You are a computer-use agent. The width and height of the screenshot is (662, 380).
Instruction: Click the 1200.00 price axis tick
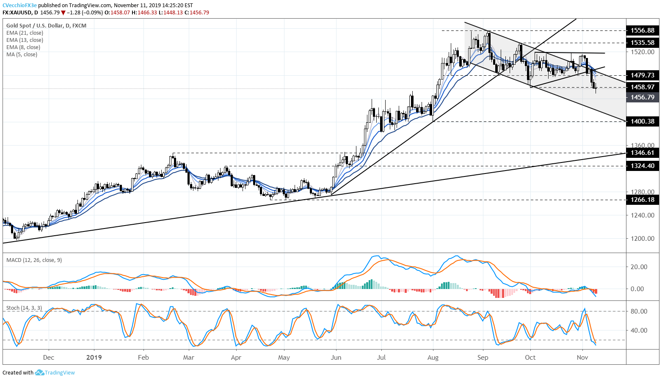coord(643,239)
